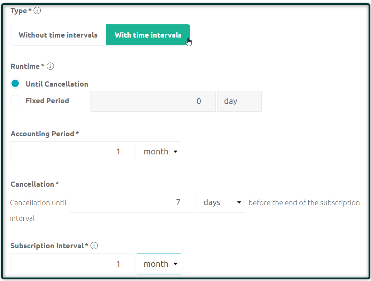Open the Type info icon
The width and height of the screenshot is (371, 281).
tap(37, 11)
